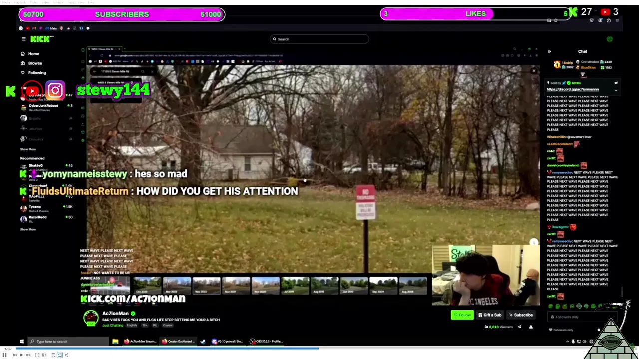Expand Show More under followed channels

coord(28,149)
